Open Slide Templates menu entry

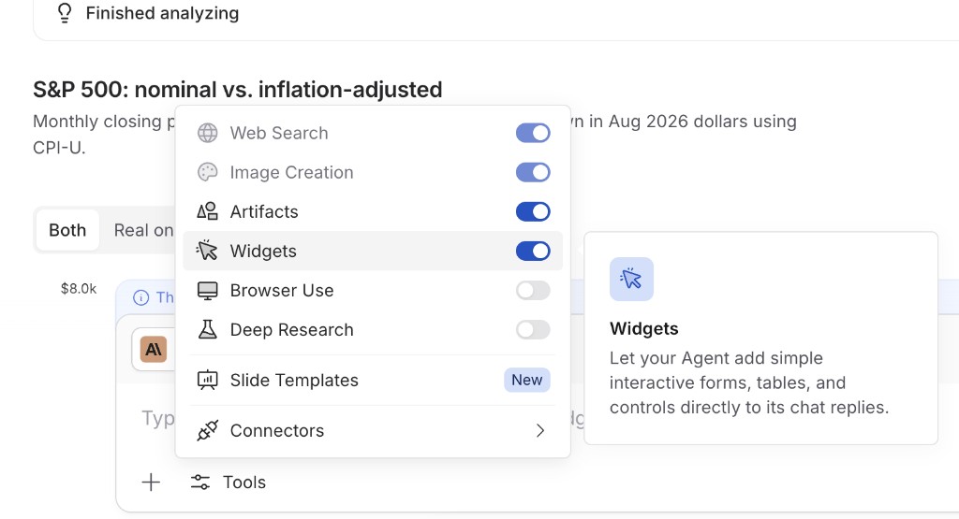coord(373,380)
